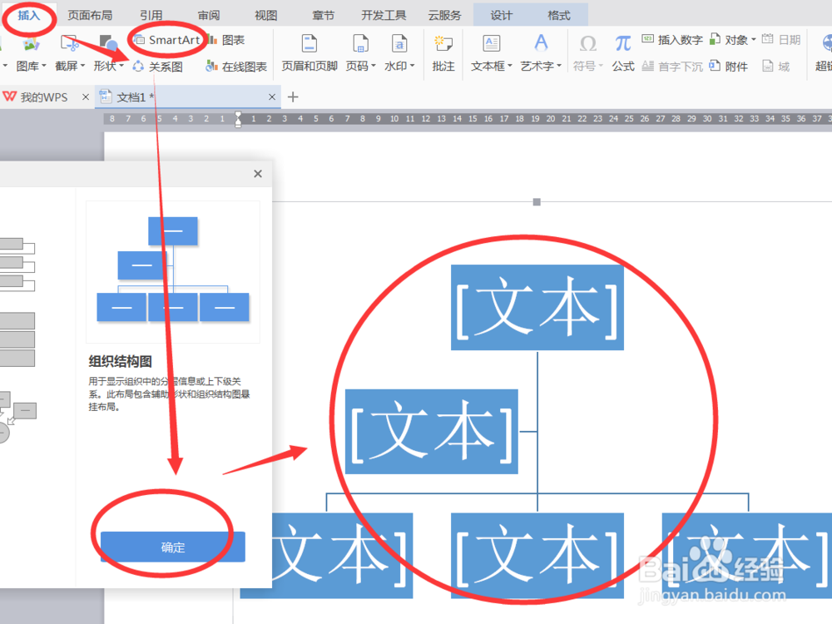Confirm with the 确定 button
Screen dimensions: 832x624
[x=173, y=547]
